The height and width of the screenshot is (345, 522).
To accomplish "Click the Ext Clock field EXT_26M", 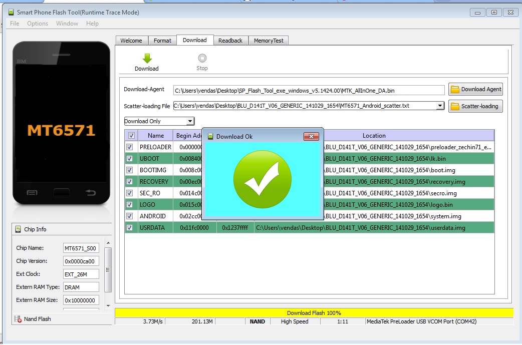I will click(x=81, y=274).
